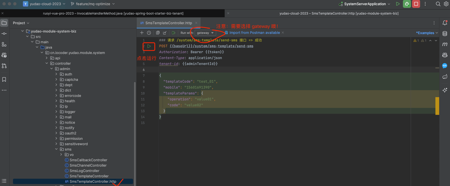Start debugging SystemServerApplication
This screenshot has height=186, width=450.
[407, 4]
